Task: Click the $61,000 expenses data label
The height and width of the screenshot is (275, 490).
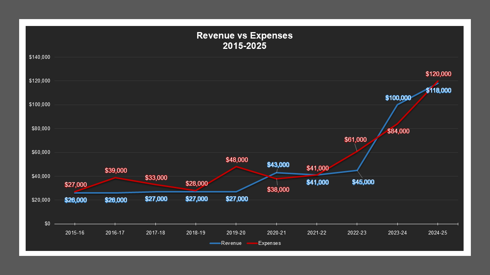Action: [355, 140]
